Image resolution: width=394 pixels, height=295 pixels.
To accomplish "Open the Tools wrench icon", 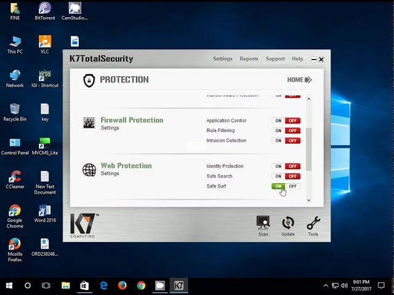I will tap(313, 226).
